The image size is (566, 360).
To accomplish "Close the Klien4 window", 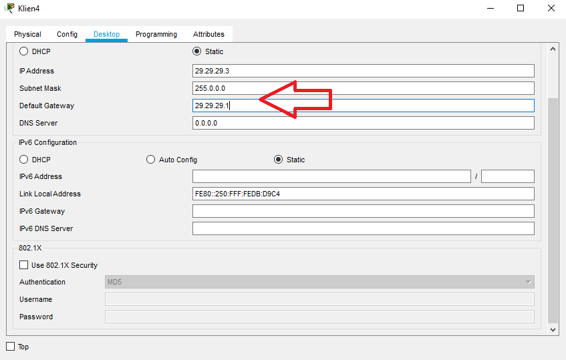I will pyautogui.click(x=551, y=8).
